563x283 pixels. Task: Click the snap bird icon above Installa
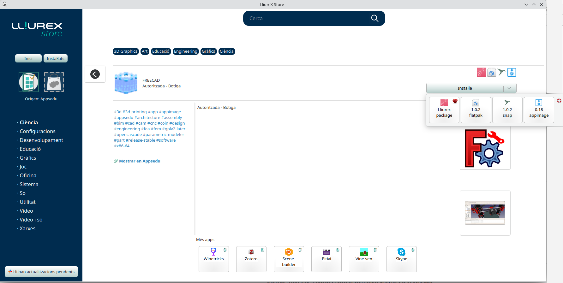point(501,72)
